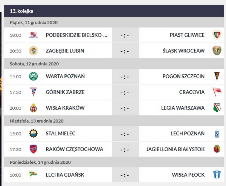Image resolution: width=226 pixels, height=186 pixels.
Task: Click the Śląsk Wrocław club crest
Action: 216,51
